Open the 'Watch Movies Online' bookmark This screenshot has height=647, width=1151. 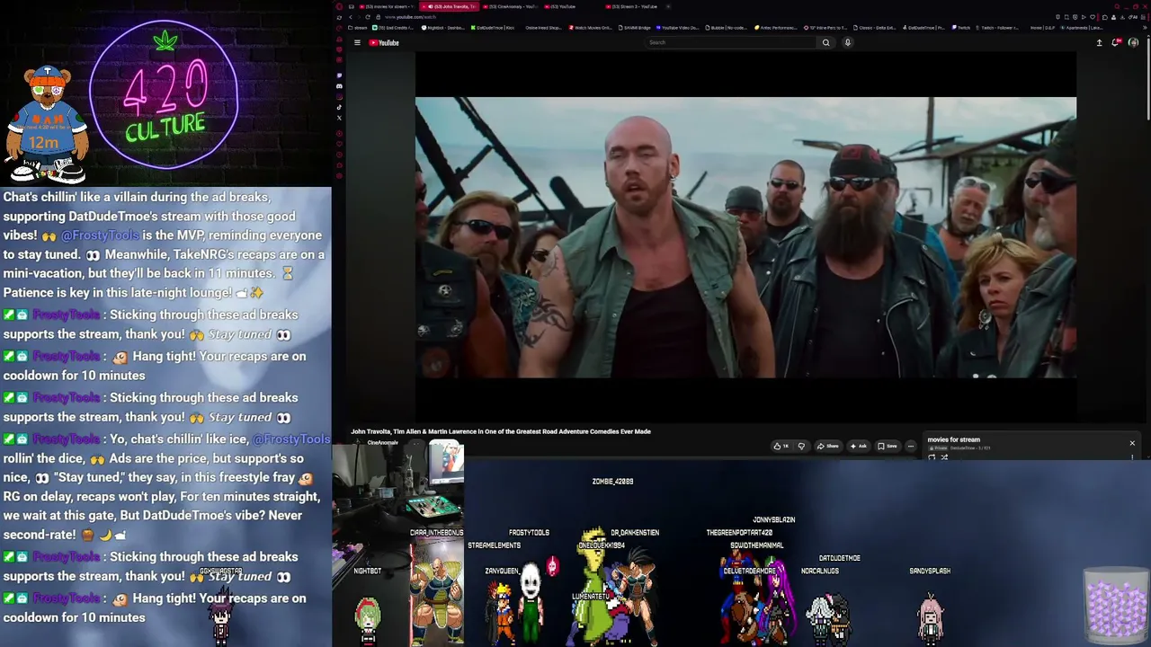590,28
